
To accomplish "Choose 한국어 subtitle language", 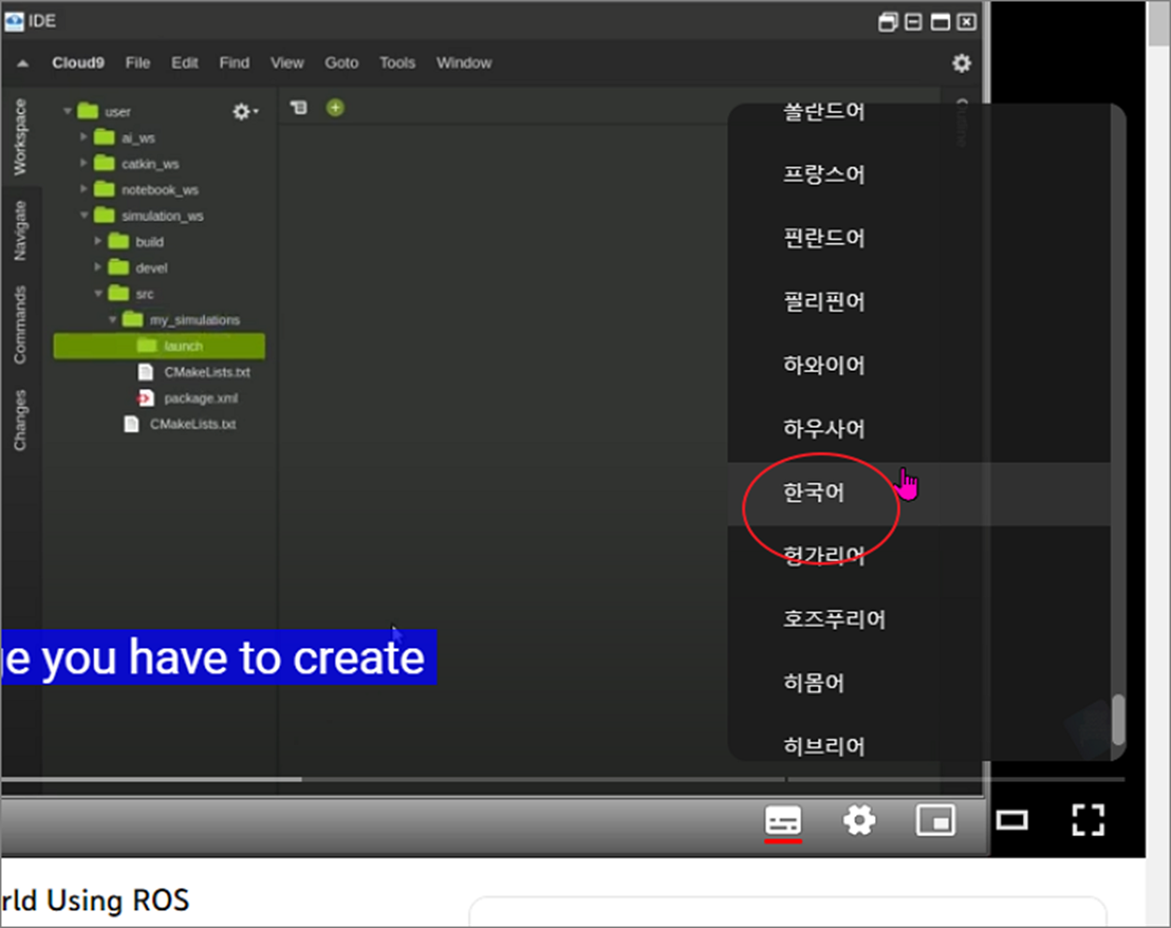I will (919, 493).
